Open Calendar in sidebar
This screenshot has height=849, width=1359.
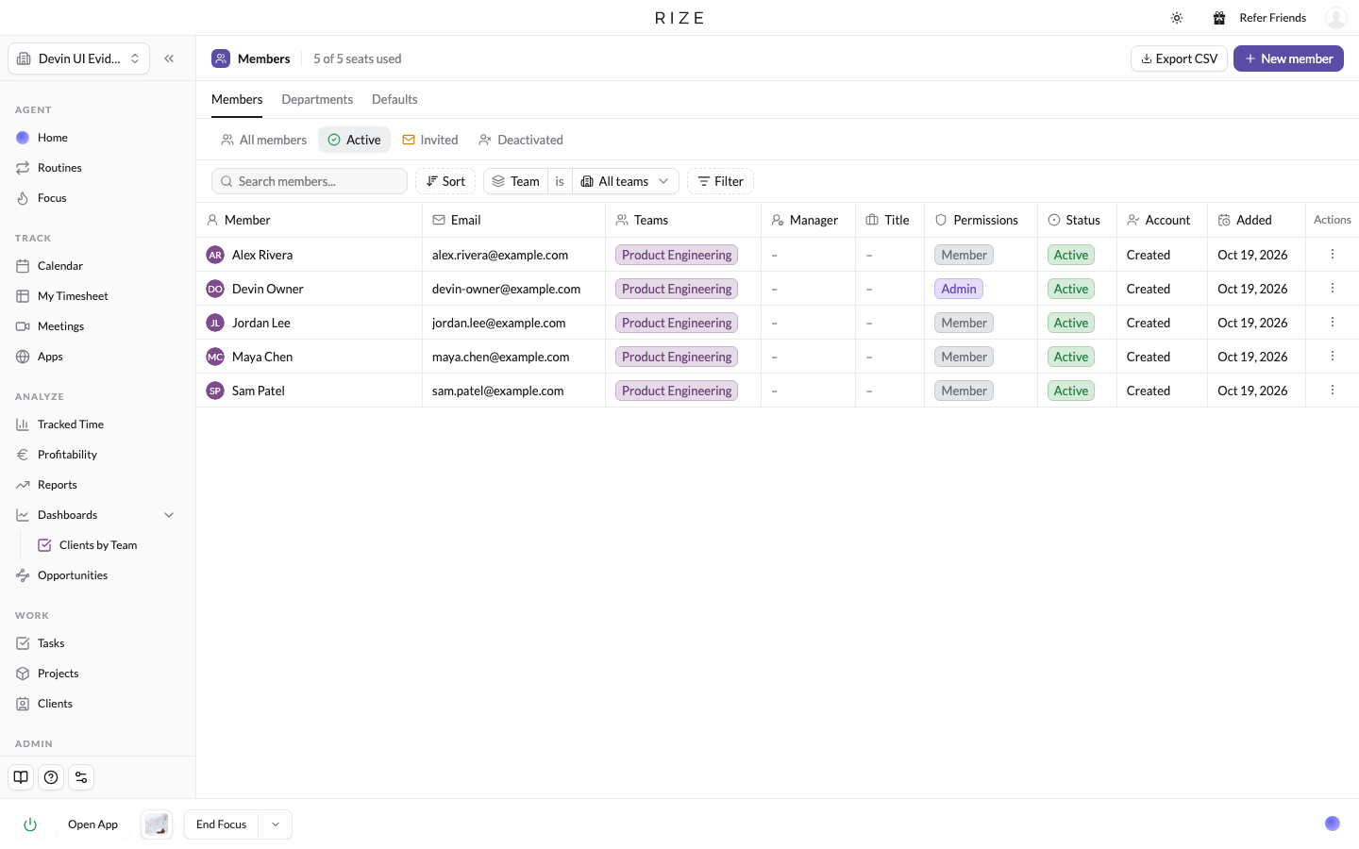coord(97,266)
